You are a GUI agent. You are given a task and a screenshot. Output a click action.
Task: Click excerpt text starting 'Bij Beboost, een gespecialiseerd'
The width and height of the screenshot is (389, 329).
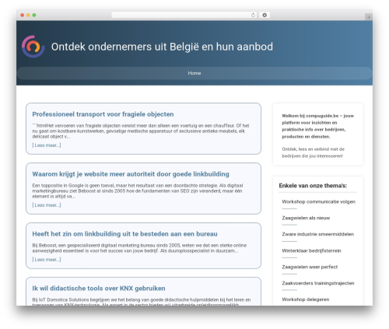(x=139, y=248)
